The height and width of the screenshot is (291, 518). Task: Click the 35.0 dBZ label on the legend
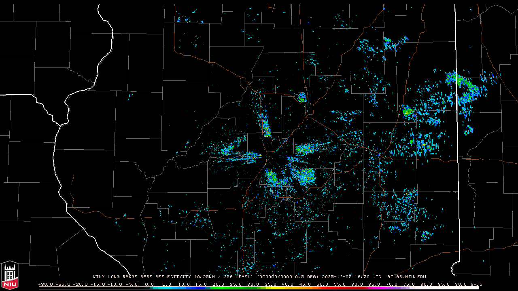pyautogui.click(x=271, y=284)
